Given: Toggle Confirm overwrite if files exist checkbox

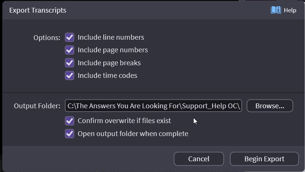Looking at the screenshot, I should pyautogui.click(x=70, y=121).
